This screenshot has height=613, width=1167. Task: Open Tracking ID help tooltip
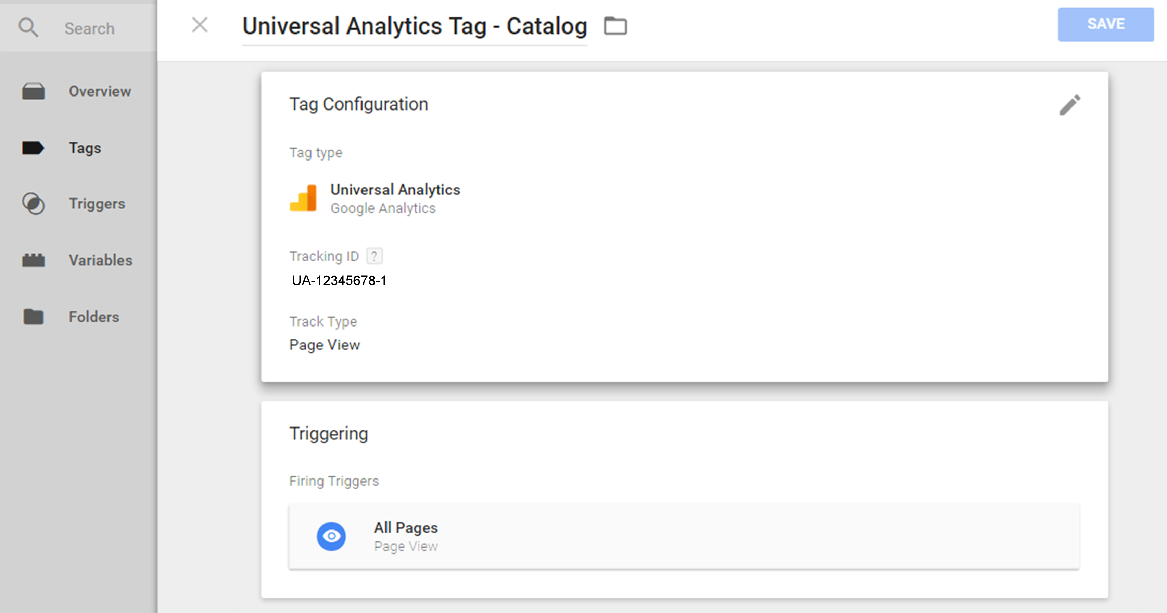[x=374, y=256]
